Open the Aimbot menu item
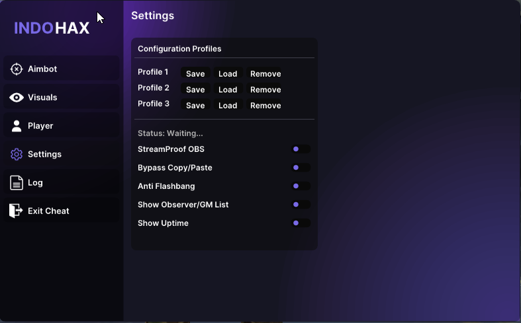This screenshot has height=323, width=521. click(62, 69)
